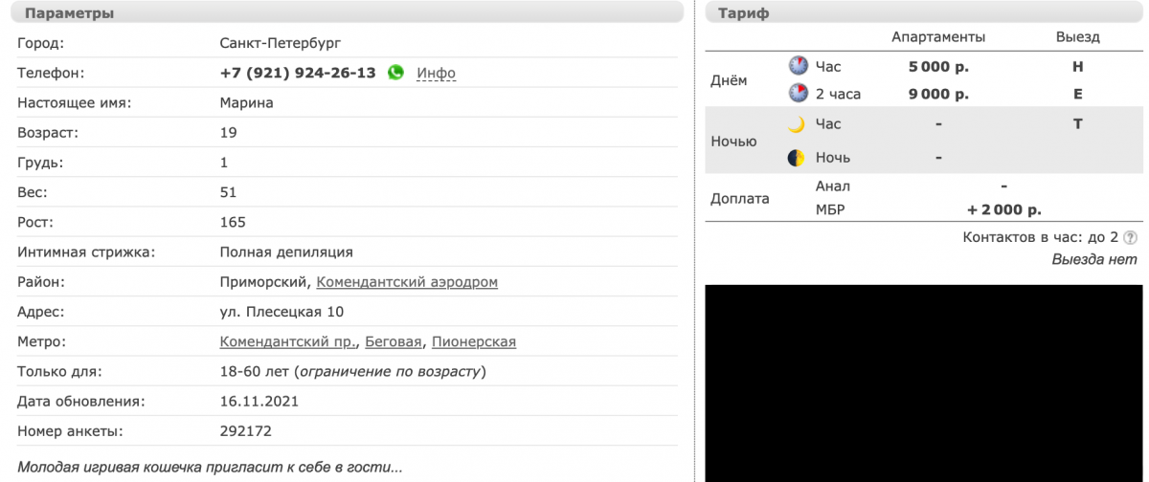Follow the Пионерская metro link

(x=474, y=341)
